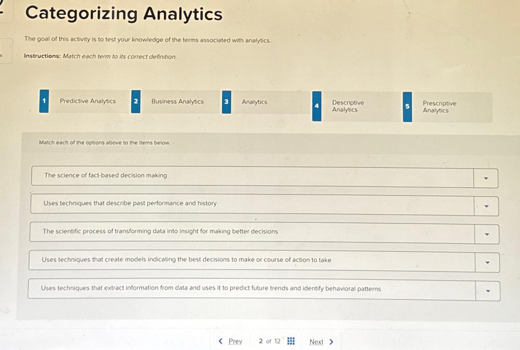Viewport: 520px width, 350px height.
Task: Open dropdown for fact-based decision making
Action: coord(486,178)
